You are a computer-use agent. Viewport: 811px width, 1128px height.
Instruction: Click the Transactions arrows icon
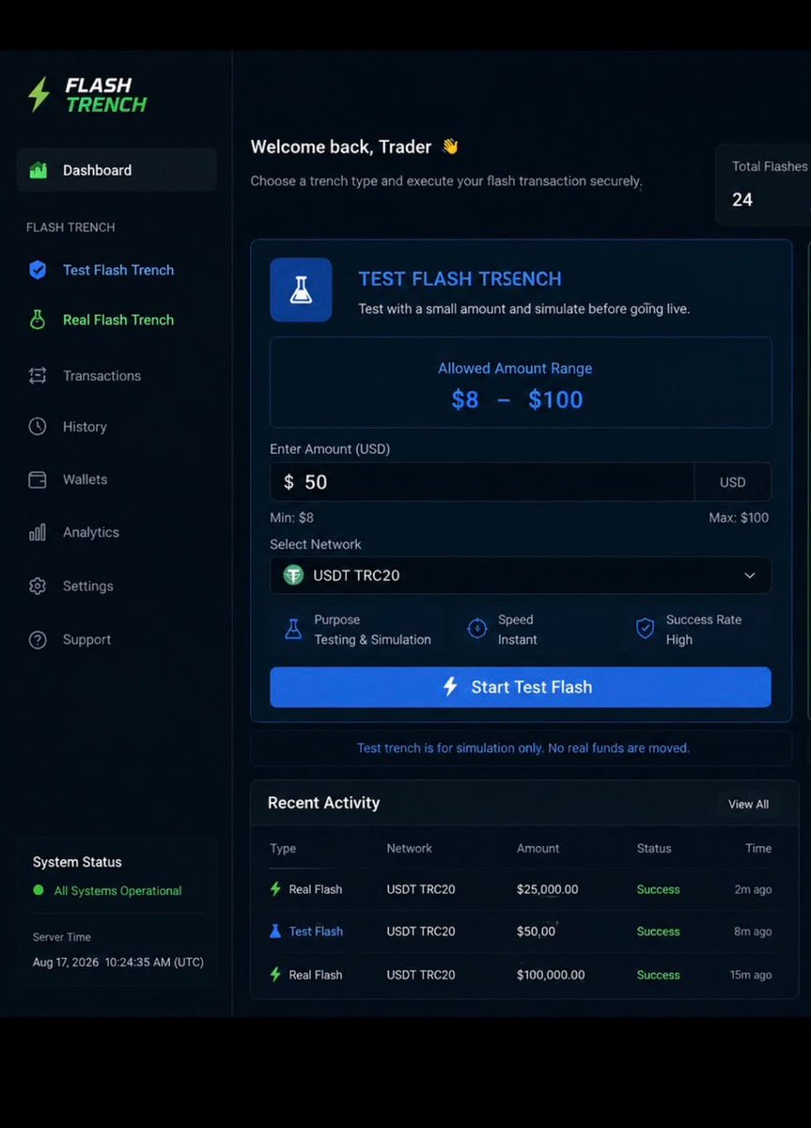click(38, 376)
